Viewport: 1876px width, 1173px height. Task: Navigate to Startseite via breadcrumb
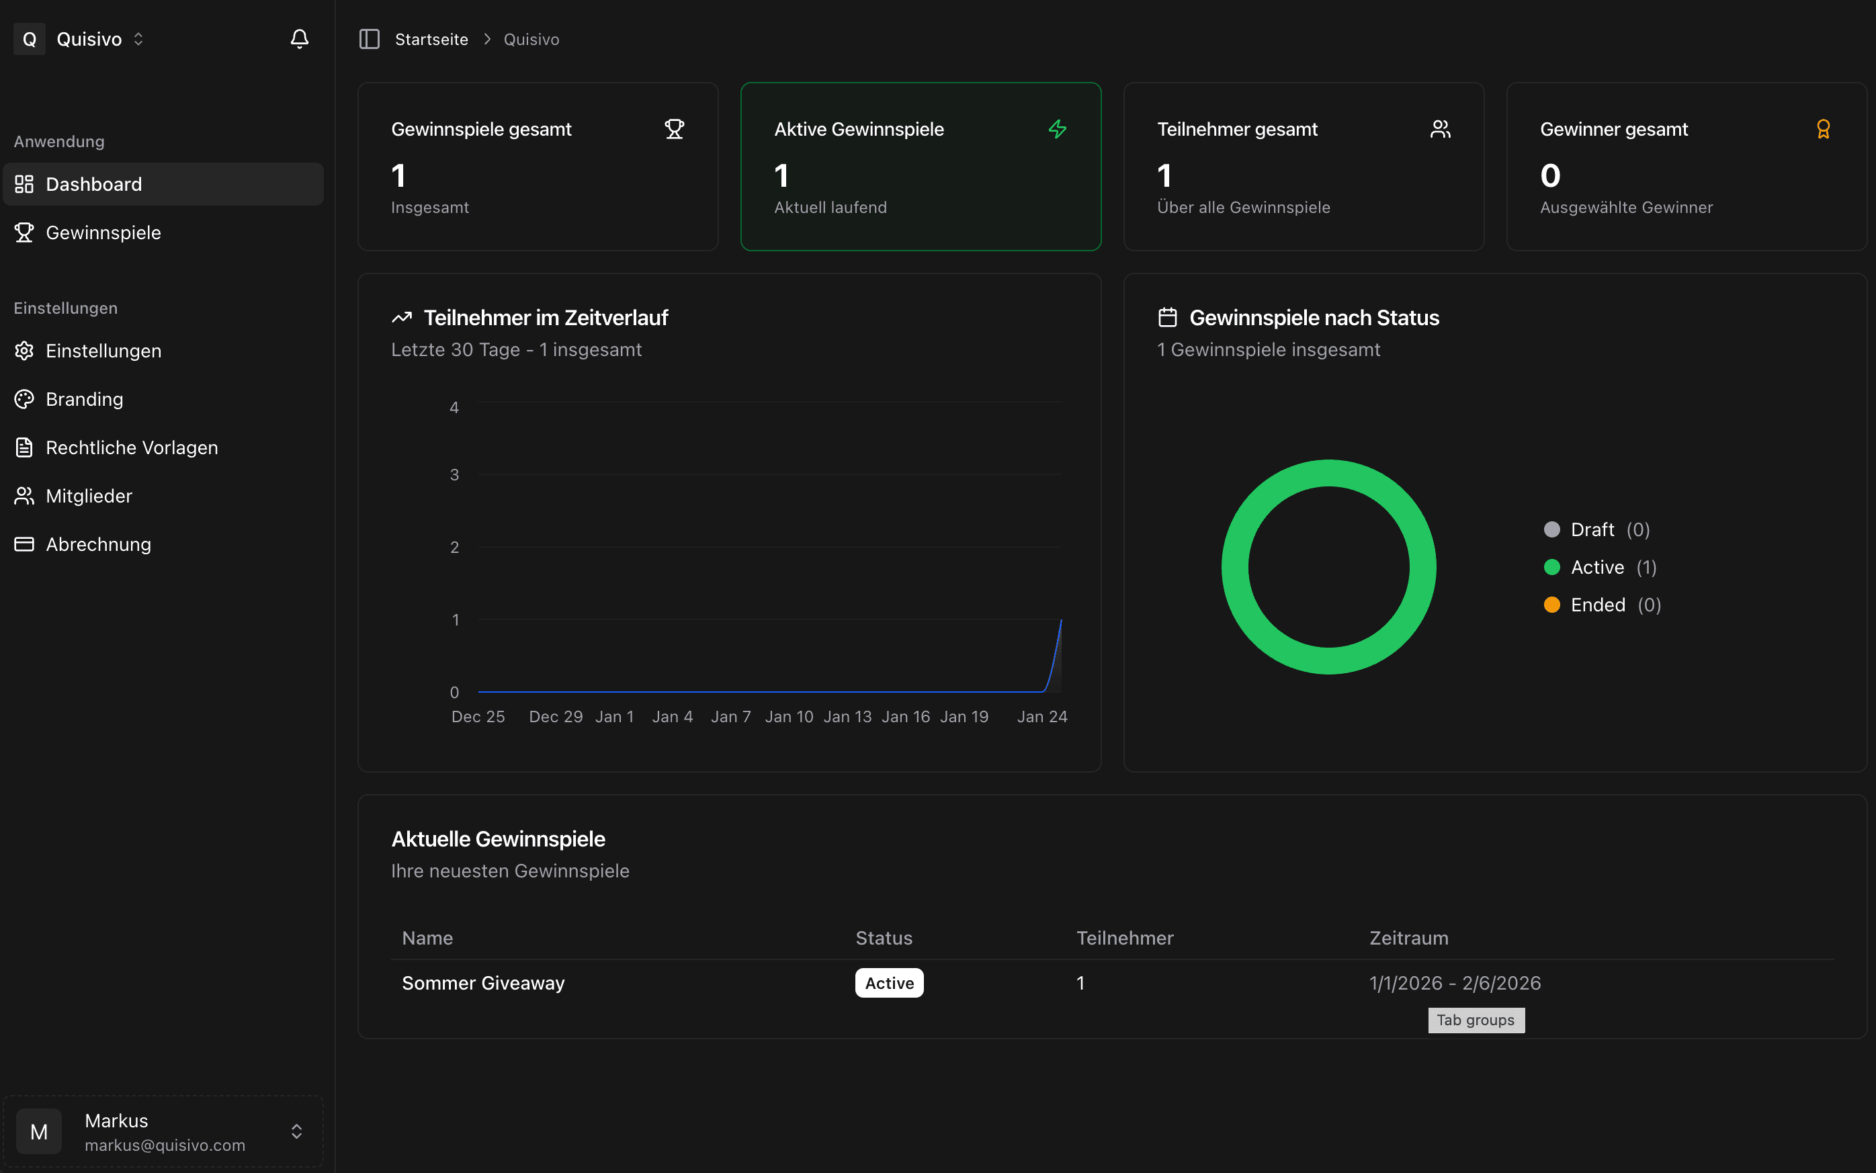(431, 39)
